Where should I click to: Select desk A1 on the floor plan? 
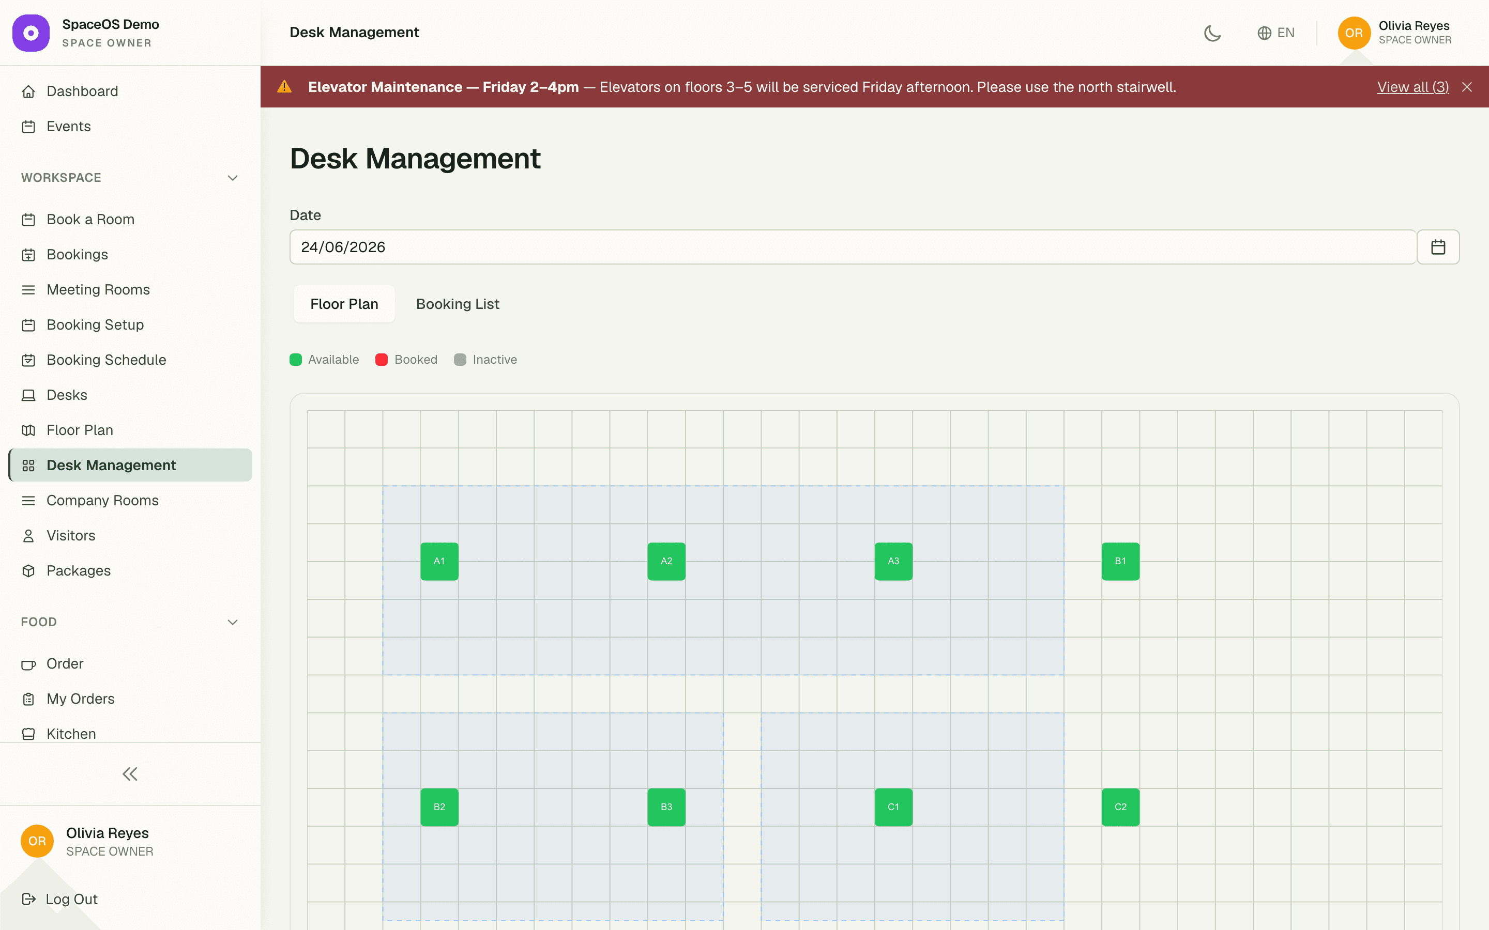439,561
